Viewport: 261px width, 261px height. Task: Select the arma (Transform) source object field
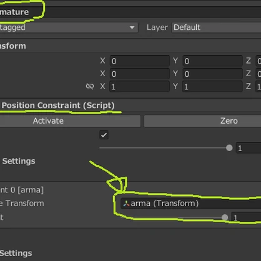coord(190,204)
